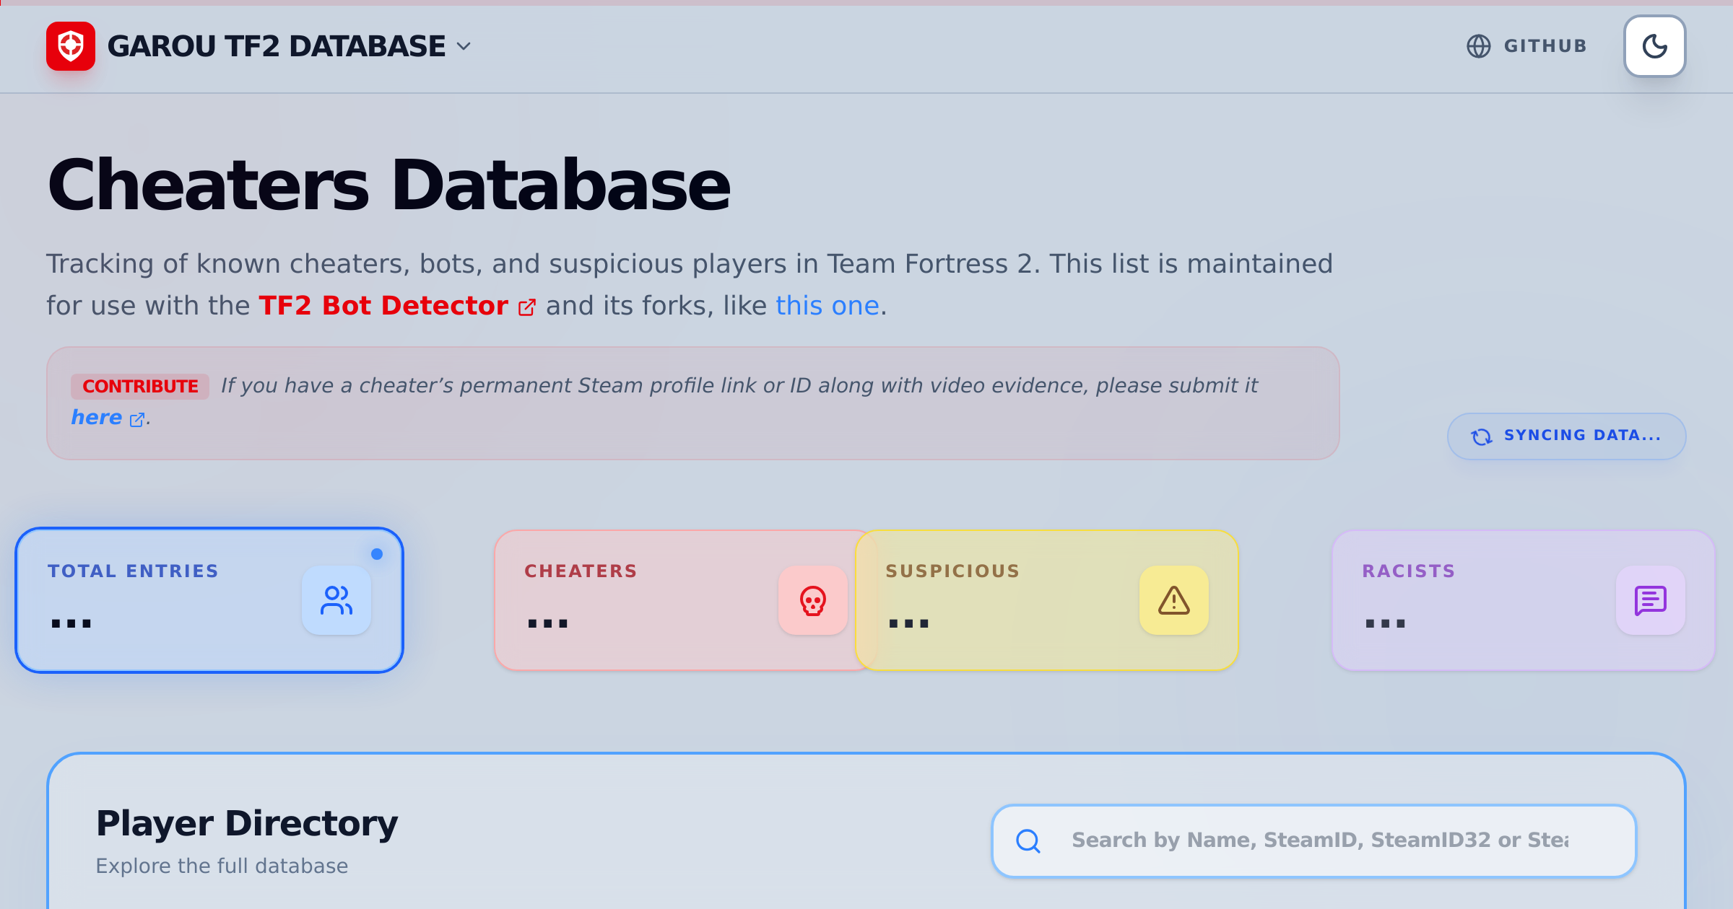Click the red CONTRIBUTE badge

(140, 386)
